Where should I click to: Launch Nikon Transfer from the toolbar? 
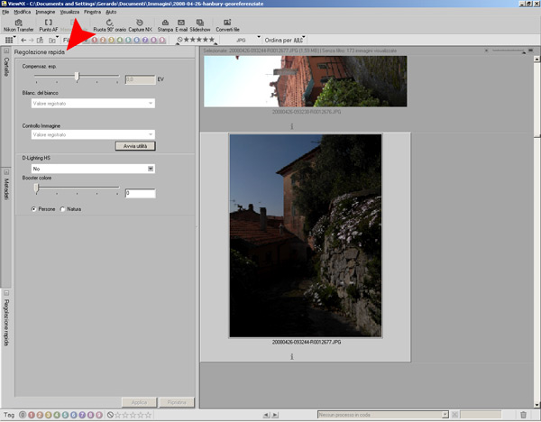19,25
